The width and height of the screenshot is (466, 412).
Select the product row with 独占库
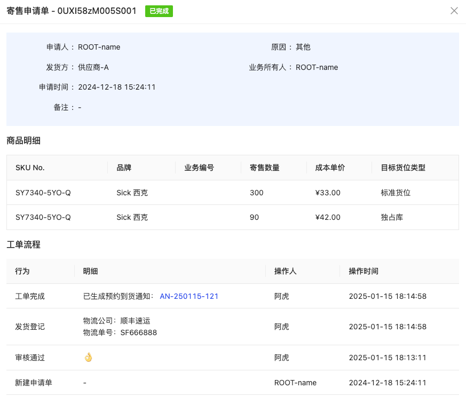click(233, 217)
